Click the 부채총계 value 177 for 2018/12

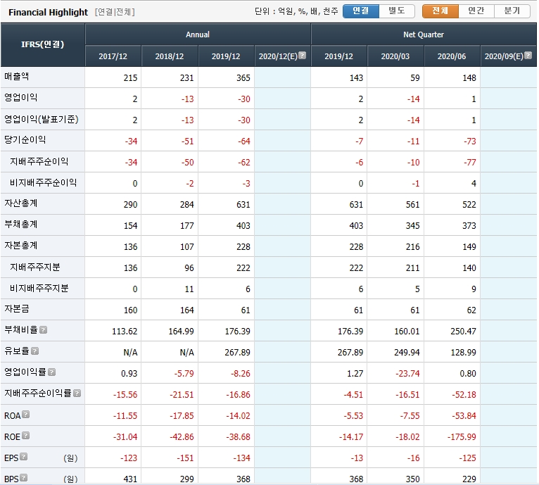[186, 226]
